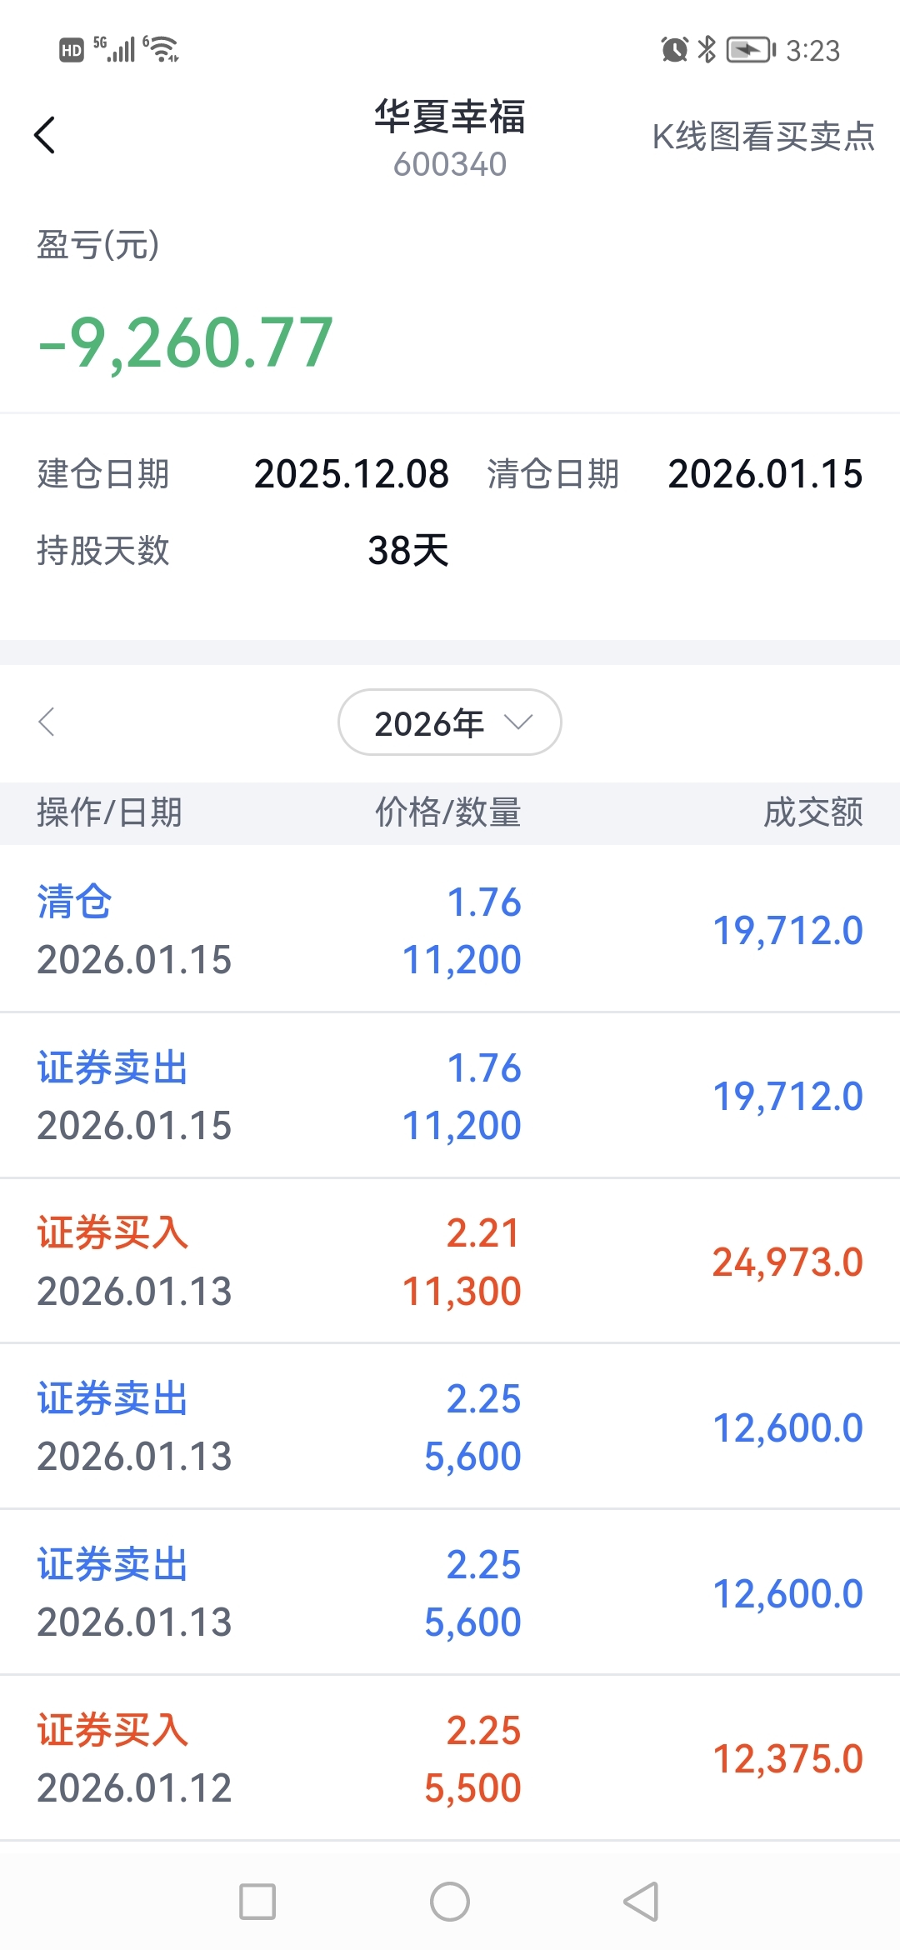
Task: Open 证券买入 record dated 2026.01.12
Action: 450,1758
